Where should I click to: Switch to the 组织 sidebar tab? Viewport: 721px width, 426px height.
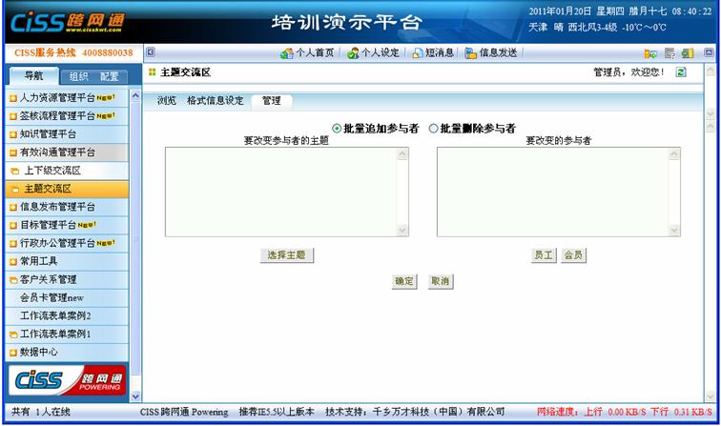point(79,77)
